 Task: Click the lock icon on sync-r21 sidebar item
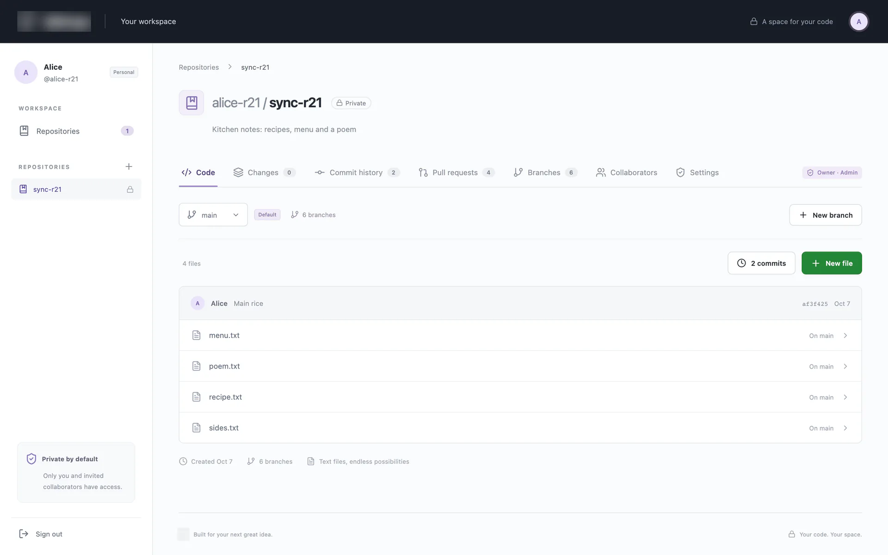point(130,189)
